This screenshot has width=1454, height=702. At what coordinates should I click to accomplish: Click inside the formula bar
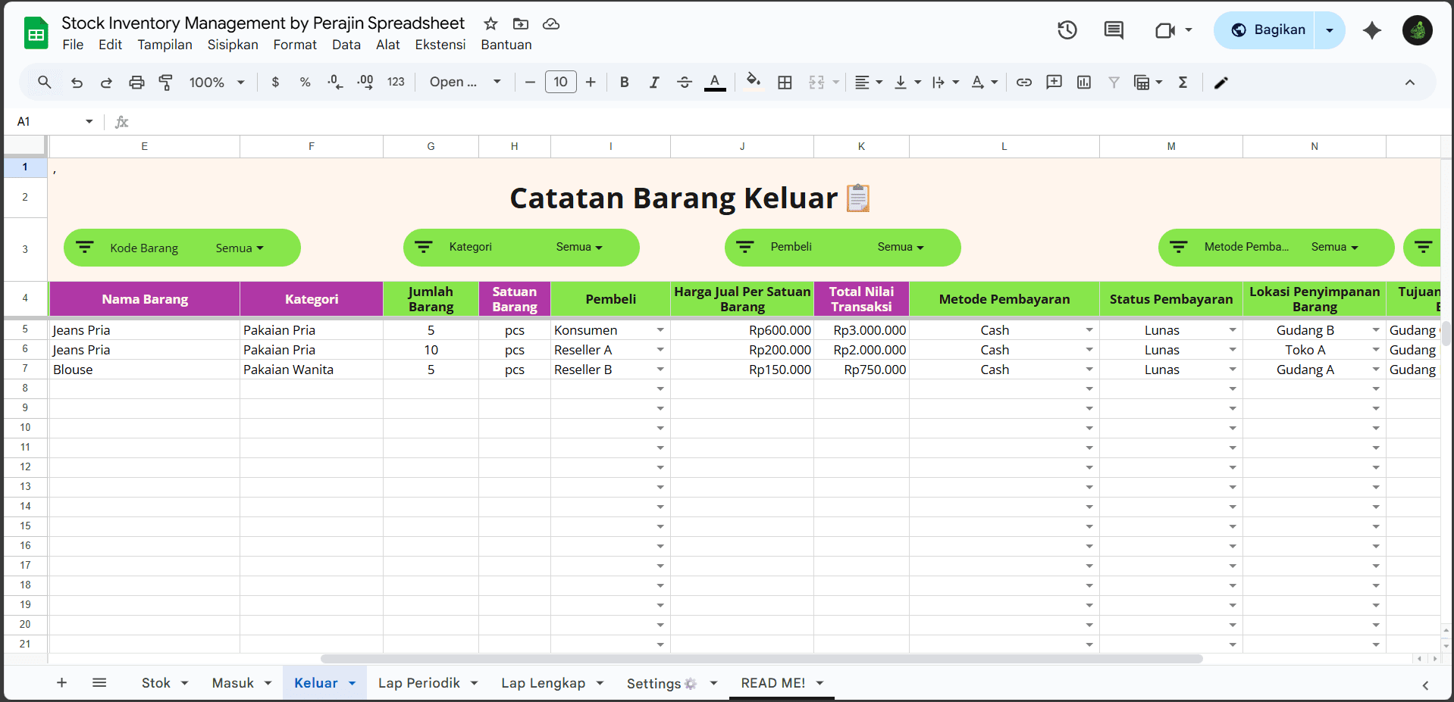point(455,121)
